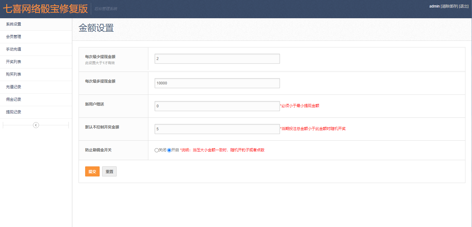Focus the 每次最少提现金额 input field
The height and width of the screenshot is (227, 472).
point(217,59)
